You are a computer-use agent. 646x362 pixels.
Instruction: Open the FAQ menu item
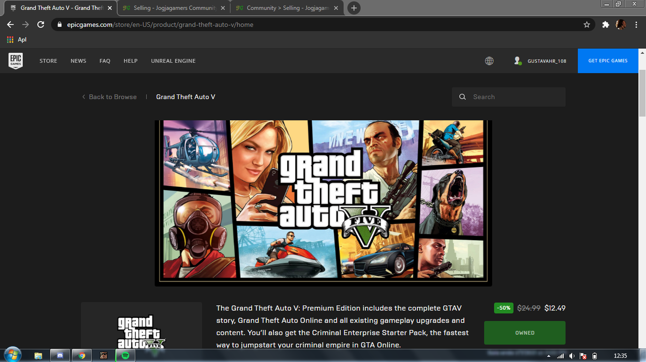click(104, 61)
